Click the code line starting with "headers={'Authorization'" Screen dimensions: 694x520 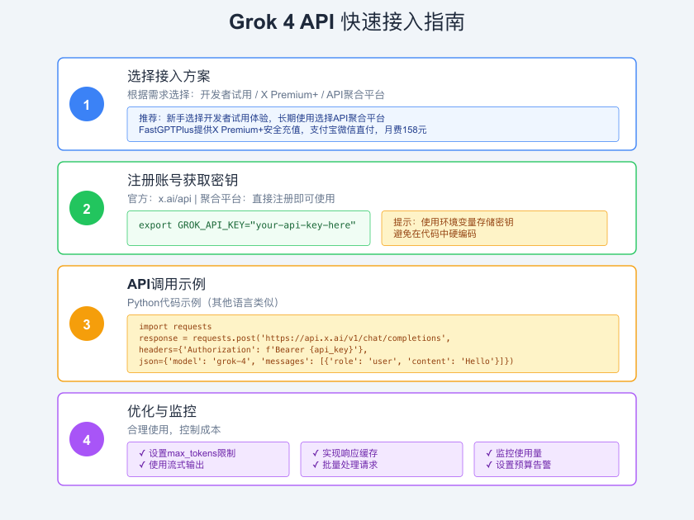coord(253,349)
